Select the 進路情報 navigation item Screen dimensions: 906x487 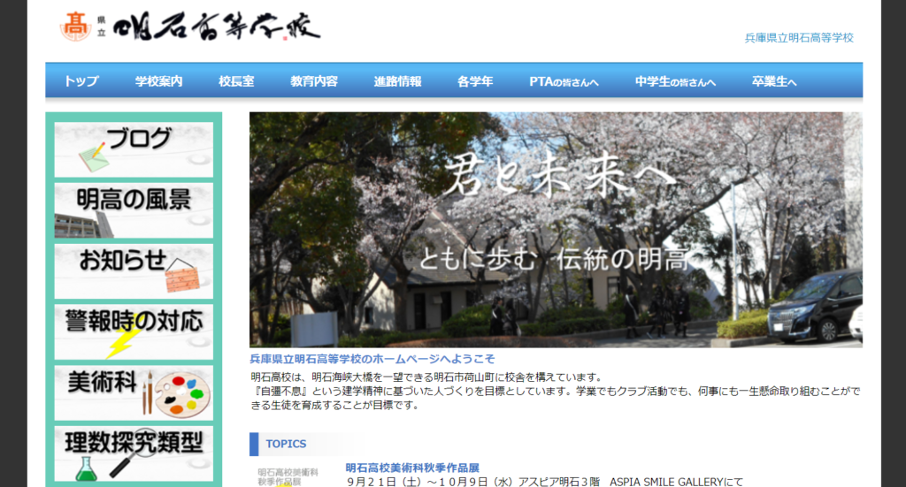pyautogui.click(x=397, y=81)
